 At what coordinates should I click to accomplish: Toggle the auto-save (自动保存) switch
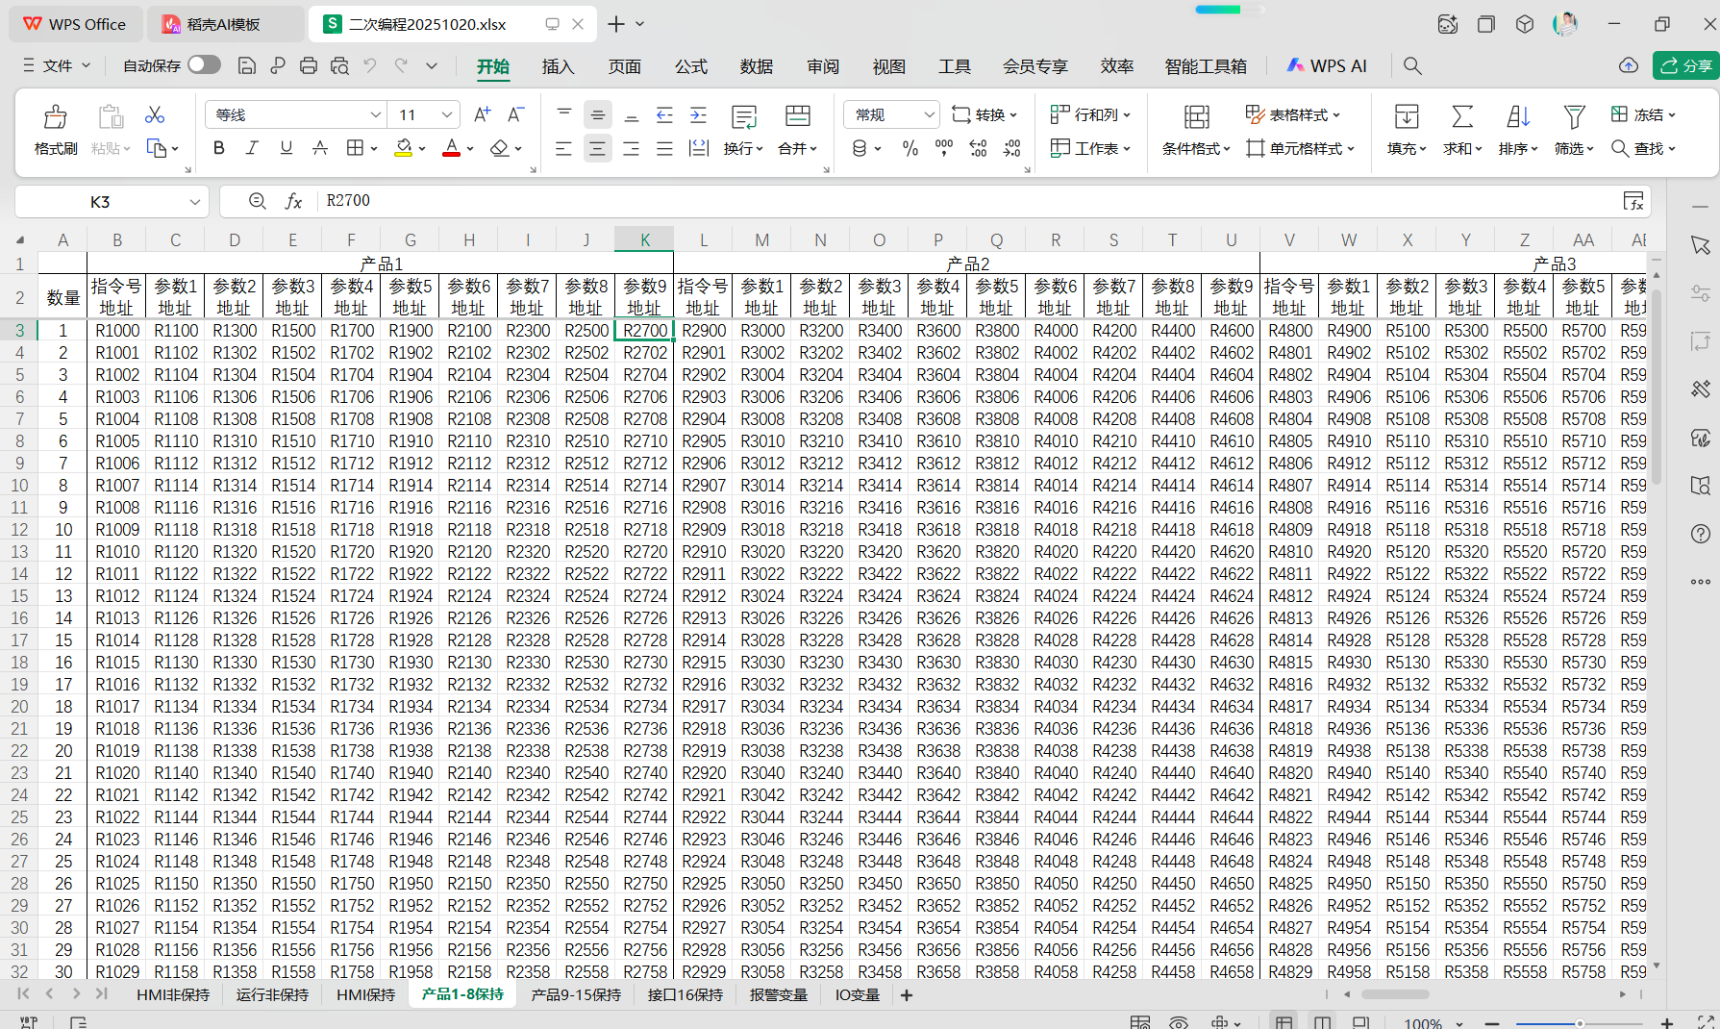[204, 65]
